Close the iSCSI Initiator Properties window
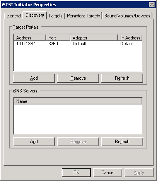This screenshot has height=181, width=157. (x=152, y=5)
